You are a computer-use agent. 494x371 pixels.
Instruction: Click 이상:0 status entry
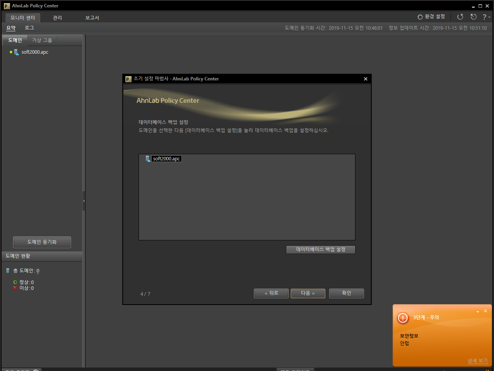27,288
